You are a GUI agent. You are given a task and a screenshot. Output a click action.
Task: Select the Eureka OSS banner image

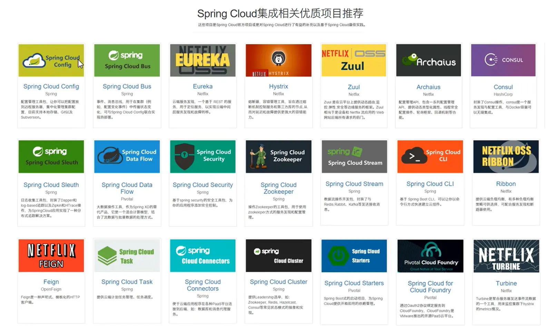pyautogui.click(x=203, y=60)
